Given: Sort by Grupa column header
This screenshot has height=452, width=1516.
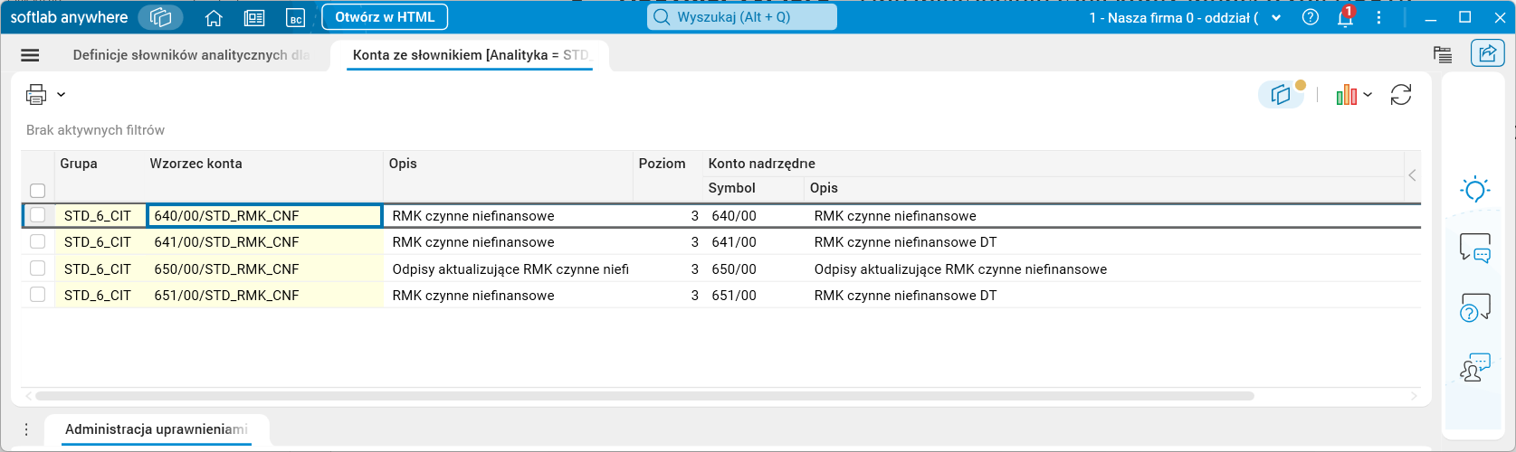Looking at the screenshot, I should (79, 164).
